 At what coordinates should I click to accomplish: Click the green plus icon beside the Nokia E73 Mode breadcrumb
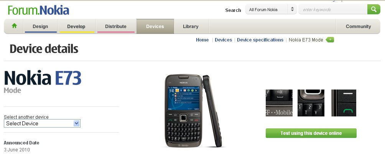click(x=330, y=40)
